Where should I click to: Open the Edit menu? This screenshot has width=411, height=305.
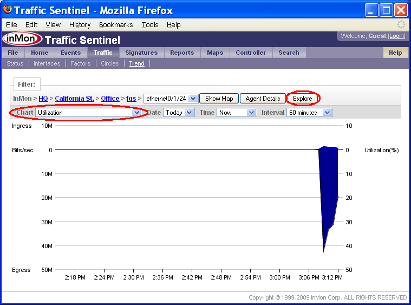(x=31, y=25)
